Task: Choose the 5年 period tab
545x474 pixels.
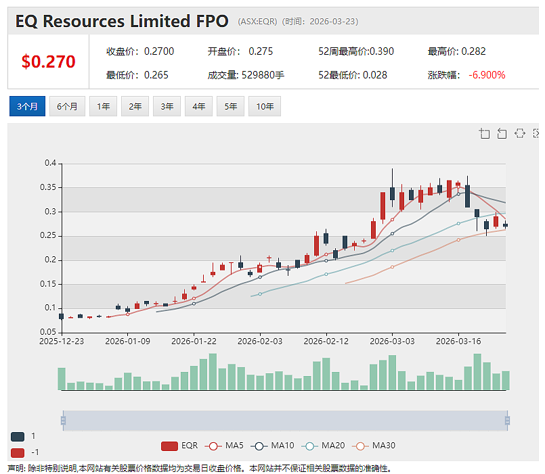Action: pyautogui.click(x=230, y=106)
